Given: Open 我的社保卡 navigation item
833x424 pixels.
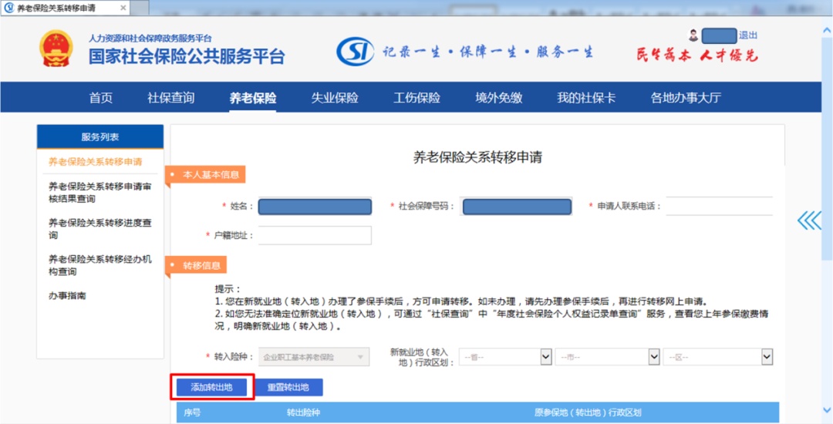Looking at the screenshot, I should tap(586, 98).
